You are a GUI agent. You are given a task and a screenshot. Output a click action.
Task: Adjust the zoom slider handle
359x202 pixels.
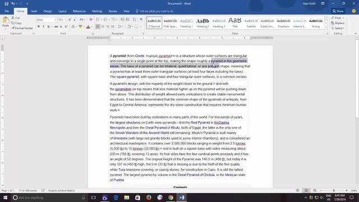point(334,191)
